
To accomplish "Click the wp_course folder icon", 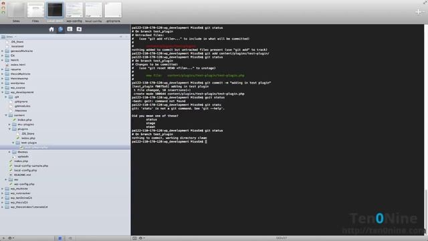I will point(7,88).
